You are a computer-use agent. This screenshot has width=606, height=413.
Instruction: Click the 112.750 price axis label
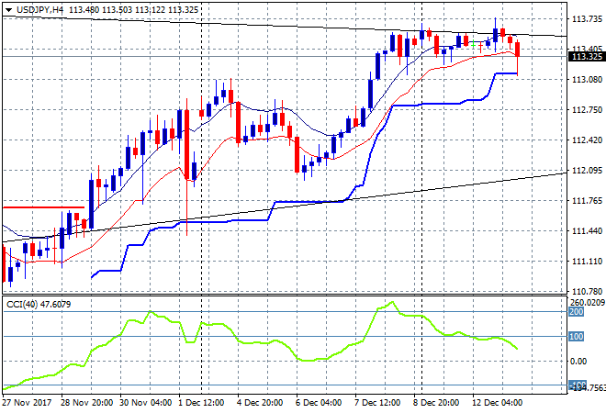[x=587, y=110]
